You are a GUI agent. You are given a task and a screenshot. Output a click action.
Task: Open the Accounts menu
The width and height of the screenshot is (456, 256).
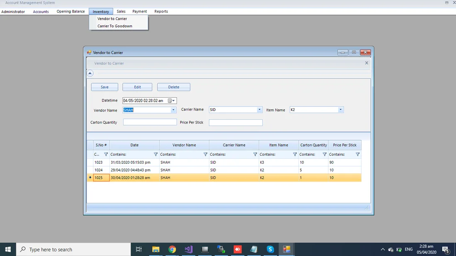click(41, 12)
